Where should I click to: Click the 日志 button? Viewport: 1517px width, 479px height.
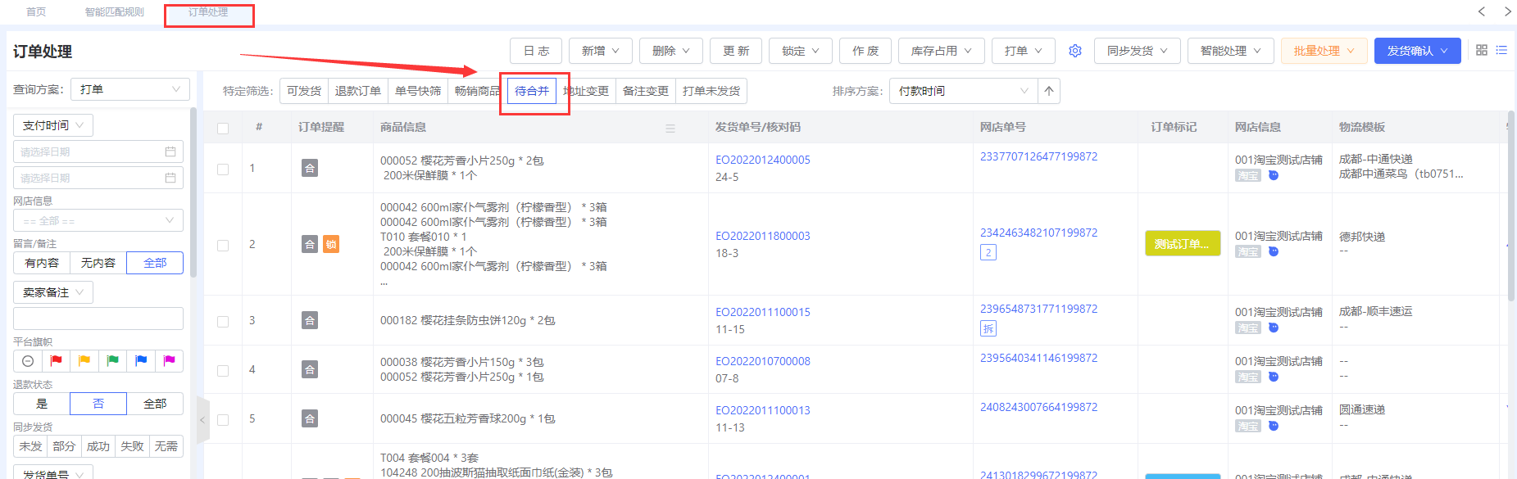(536, 51)
